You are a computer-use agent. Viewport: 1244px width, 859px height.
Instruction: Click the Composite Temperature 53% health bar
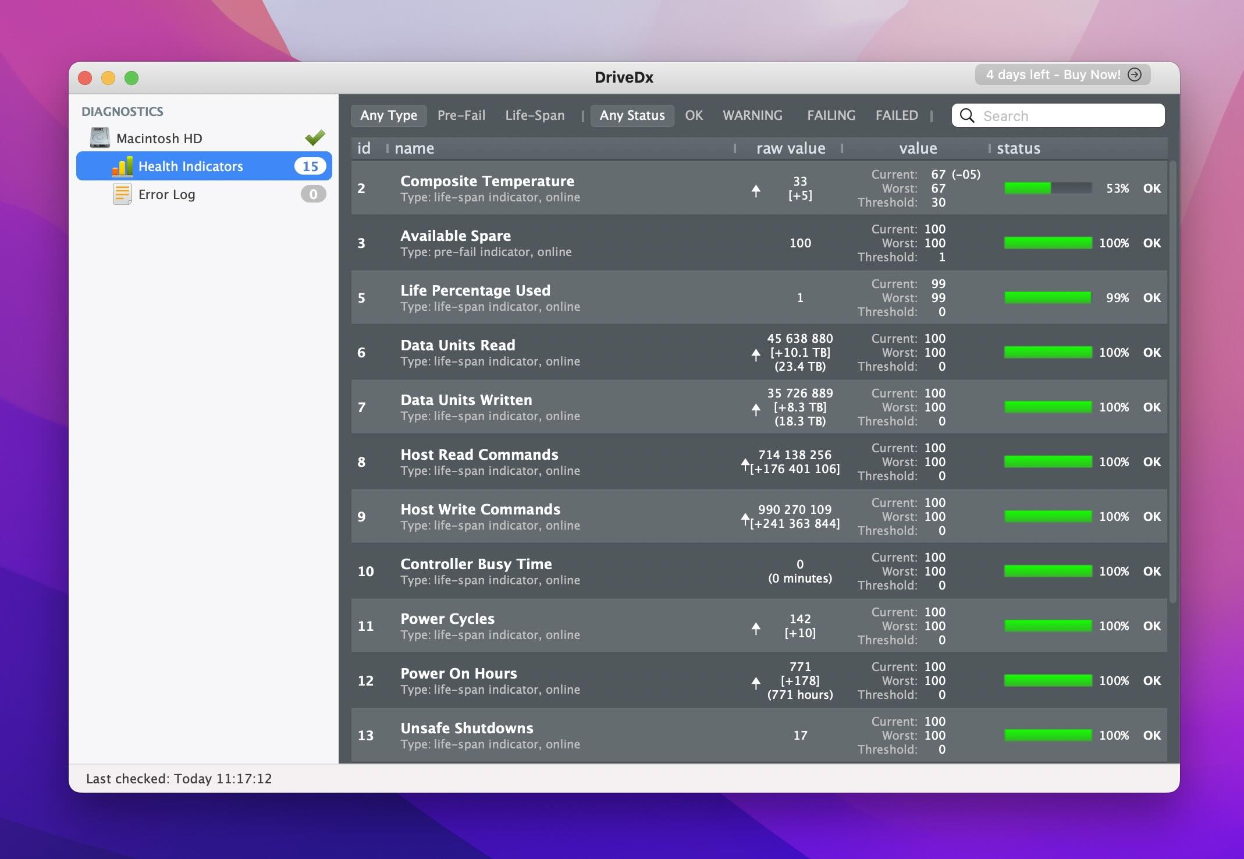(x=1047, y=188)
